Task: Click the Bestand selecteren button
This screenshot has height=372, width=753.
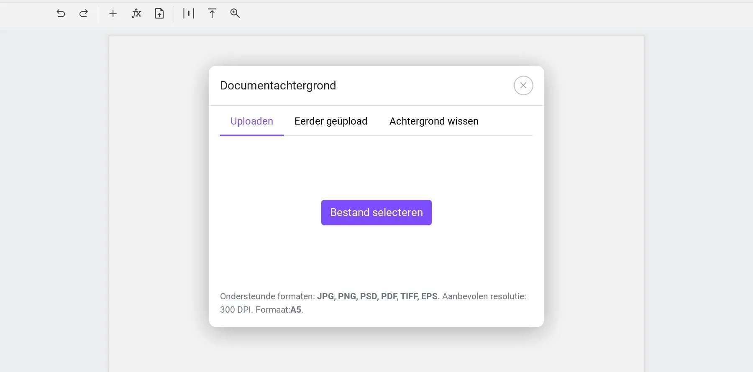Action: (x=376, y=212)
